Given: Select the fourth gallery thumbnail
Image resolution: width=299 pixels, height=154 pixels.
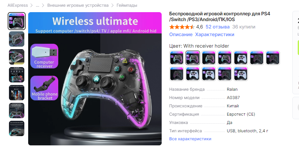Looking at the screenshot, I should point(17,75).
